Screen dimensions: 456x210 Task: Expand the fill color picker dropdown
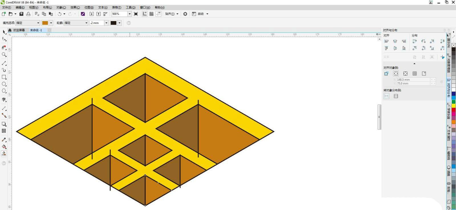(51, 23)
